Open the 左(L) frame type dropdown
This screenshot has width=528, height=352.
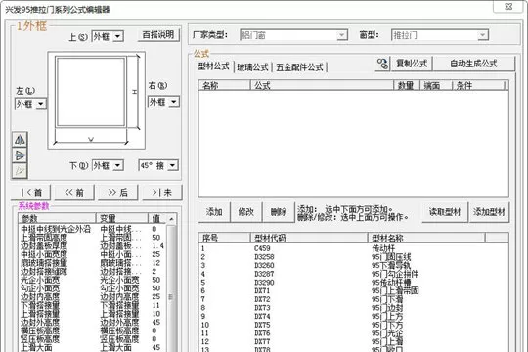[x=41, y=104]
